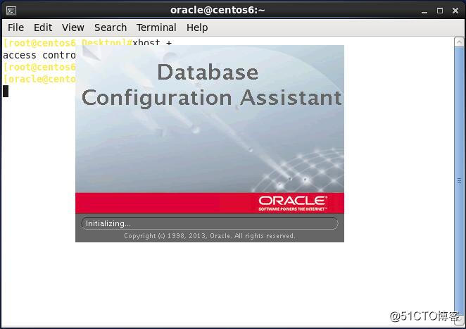Open the Search menu
Image resolution: width=466 pixels, height=329 pixels.
pos(111,27)
